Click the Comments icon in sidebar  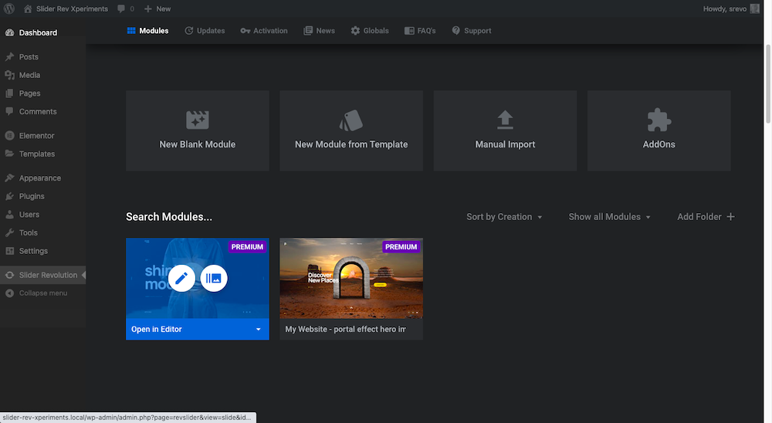coord(9,111)
